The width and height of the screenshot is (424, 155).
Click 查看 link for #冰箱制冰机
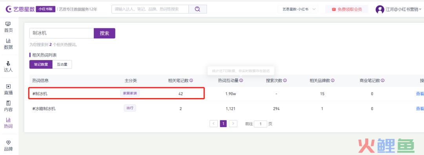tap(420, 108)
